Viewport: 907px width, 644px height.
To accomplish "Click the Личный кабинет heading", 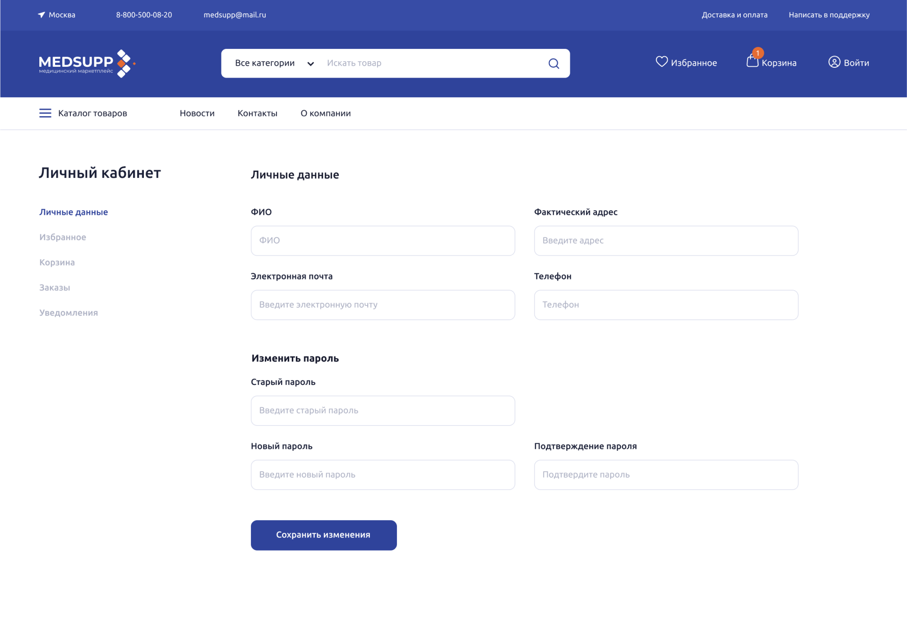I will [x=100, y=173].
